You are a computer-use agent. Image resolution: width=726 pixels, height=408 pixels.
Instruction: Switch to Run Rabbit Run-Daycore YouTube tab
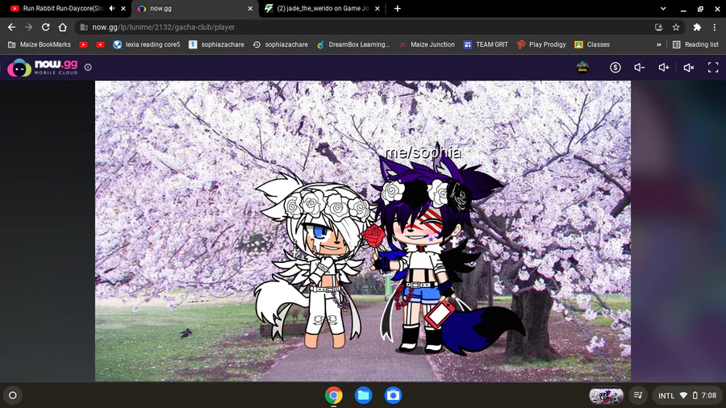(65, 8)
